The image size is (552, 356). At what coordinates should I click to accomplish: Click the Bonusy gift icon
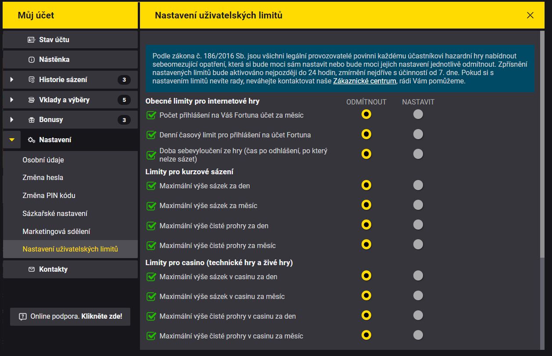pyautogui.click(x=31, y=120)
